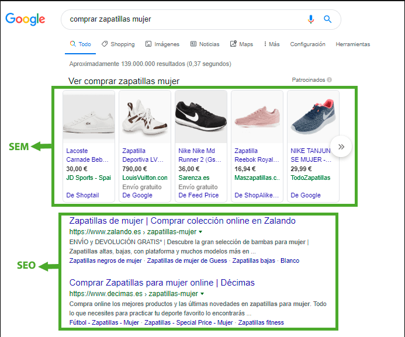Open Zapatilla Reebok Royal product link

257,155
